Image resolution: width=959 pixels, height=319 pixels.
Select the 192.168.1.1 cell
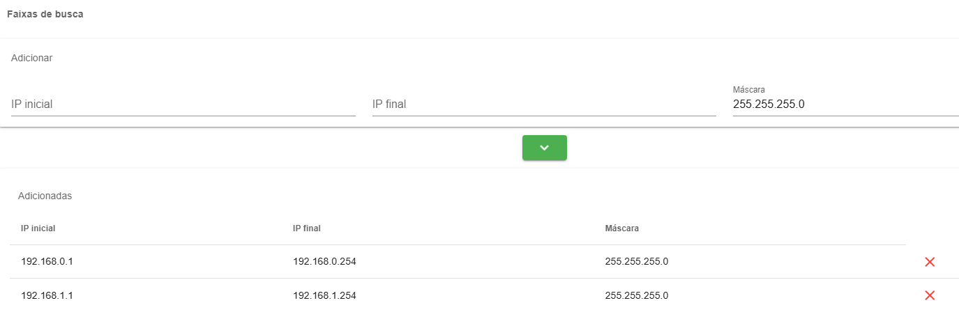(x=47, y=295)
